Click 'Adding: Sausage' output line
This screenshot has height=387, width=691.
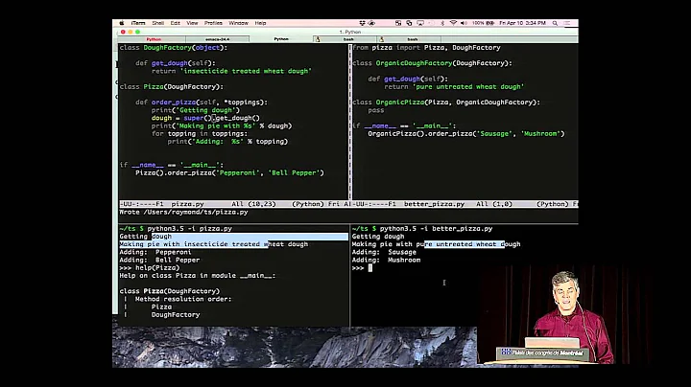384,252
